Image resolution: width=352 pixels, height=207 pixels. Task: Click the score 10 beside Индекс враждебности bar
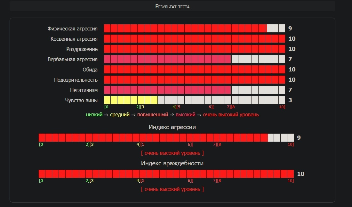[300, 174]
